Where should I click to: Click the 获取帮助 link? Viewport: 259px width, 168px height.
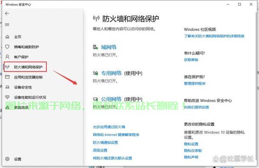(191, 60)
